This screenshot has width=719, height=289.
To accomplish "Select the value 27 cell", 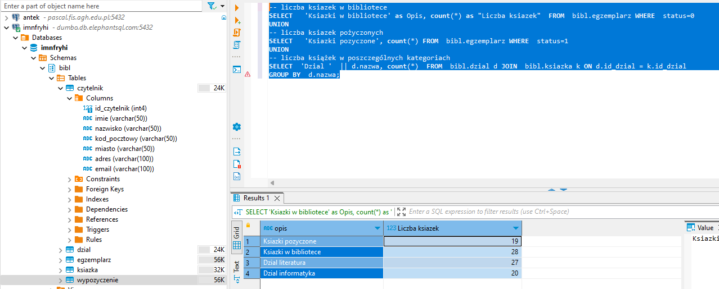I will 452,263.
